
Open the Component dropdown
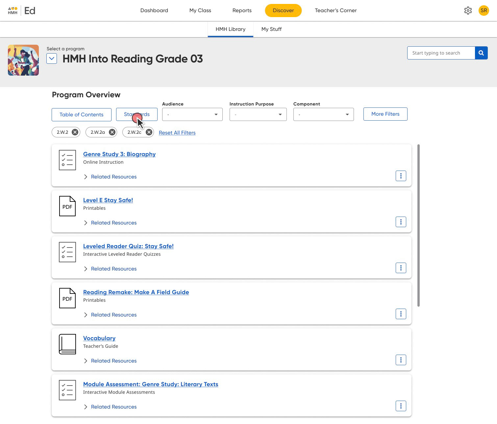[x=324, y=114]
